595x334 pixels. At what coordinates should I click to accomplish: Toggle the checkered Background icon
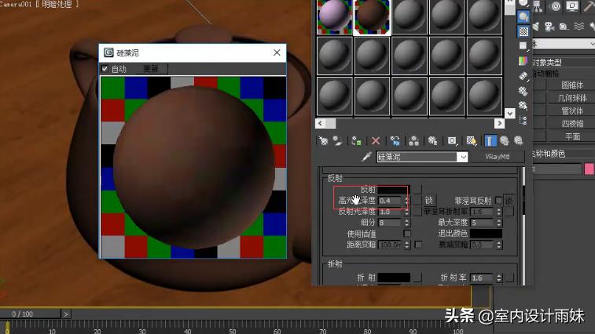coord(523,31)
